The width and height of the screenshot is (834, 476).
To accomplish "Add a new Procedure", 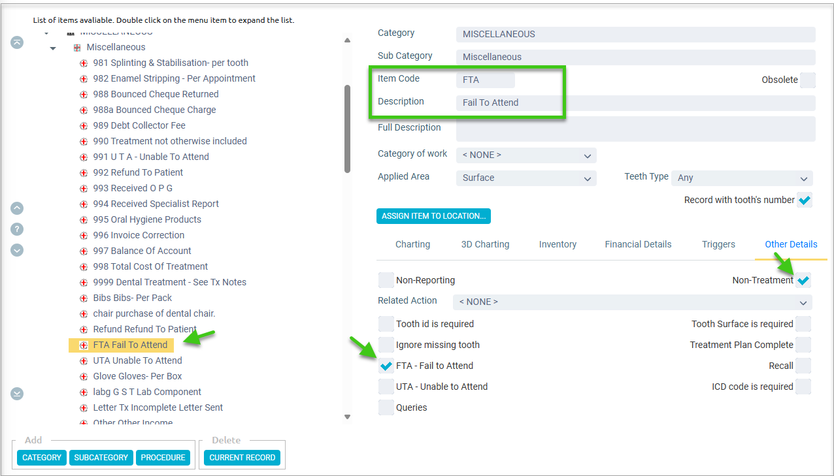I will (x=163, y=458).
